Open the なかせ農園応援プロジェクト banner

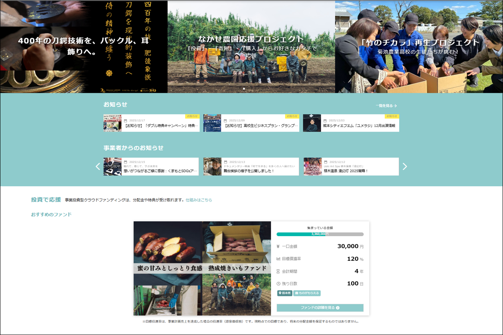point(251,47)
